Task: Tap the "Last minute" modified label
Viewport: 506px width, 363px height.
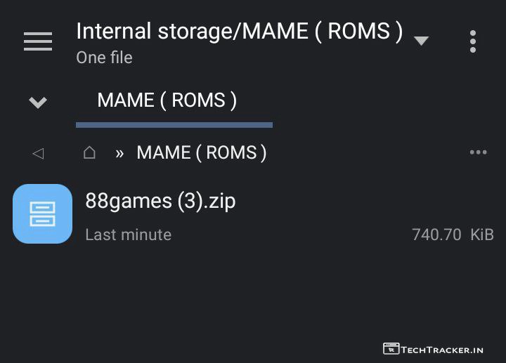Action: coord(128,235)
